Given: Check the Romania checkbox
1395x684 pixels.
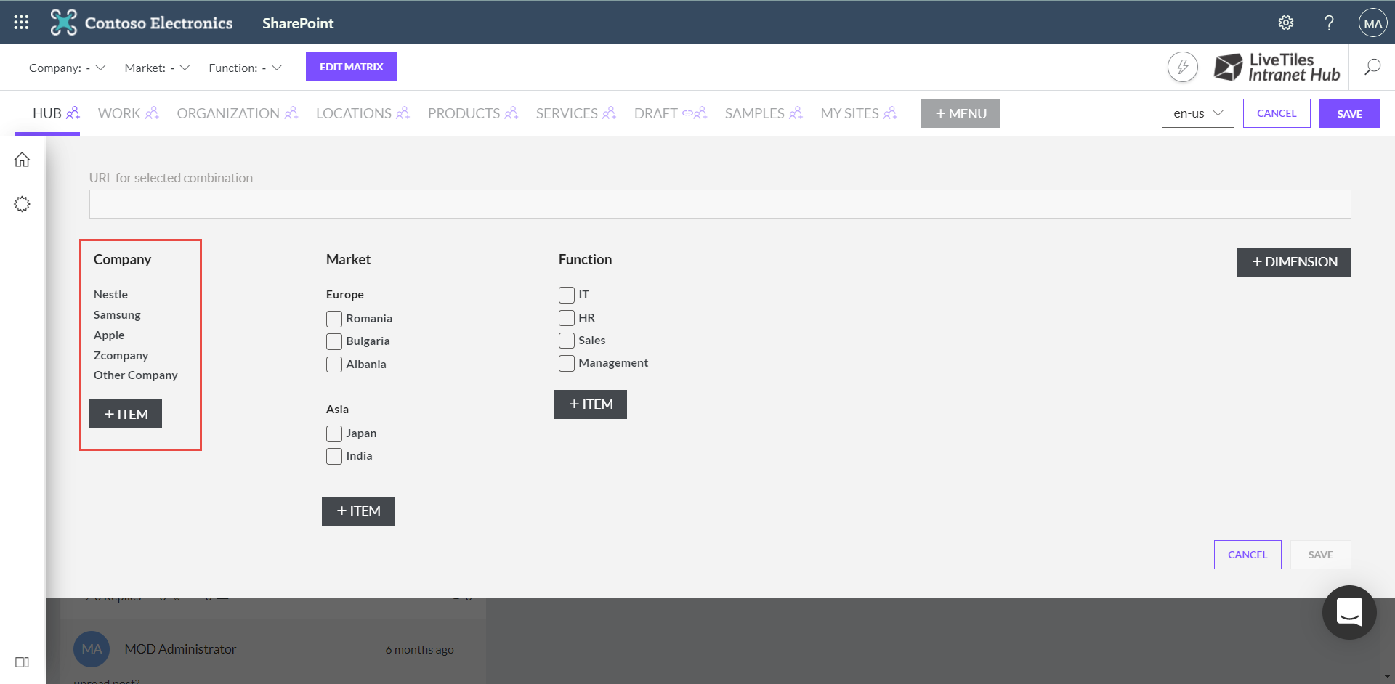Looking at the screenshot, I should click(x=334, y=319).
